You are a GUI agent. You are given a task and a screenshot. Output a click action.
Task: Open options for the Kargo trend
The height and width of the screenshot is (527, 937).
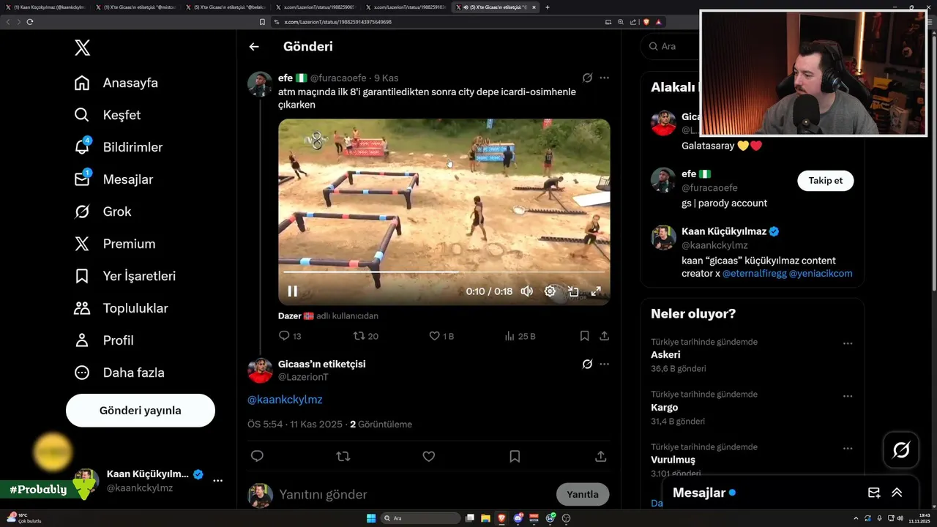(x=848, y=396)
